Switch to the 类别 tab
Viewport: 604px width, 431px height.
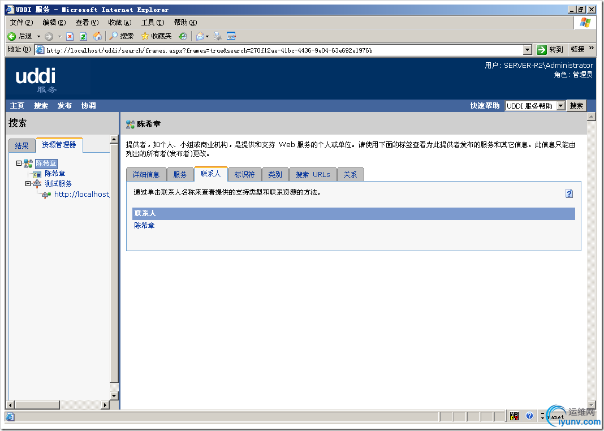click(x=275, y=174)
